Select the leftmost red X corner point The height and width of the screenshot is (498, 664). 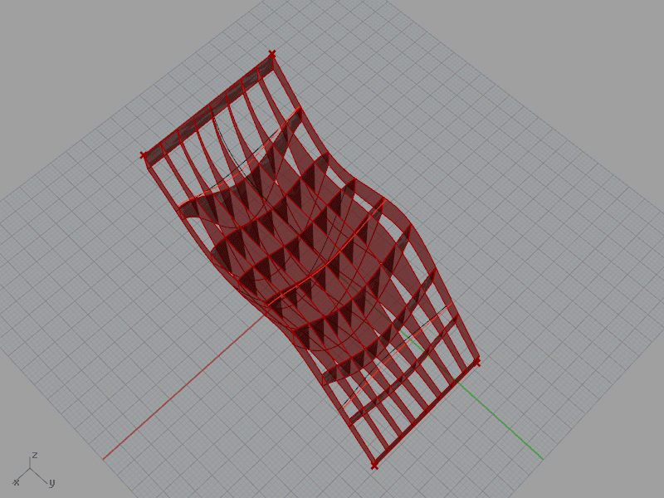tap(144, 154)
